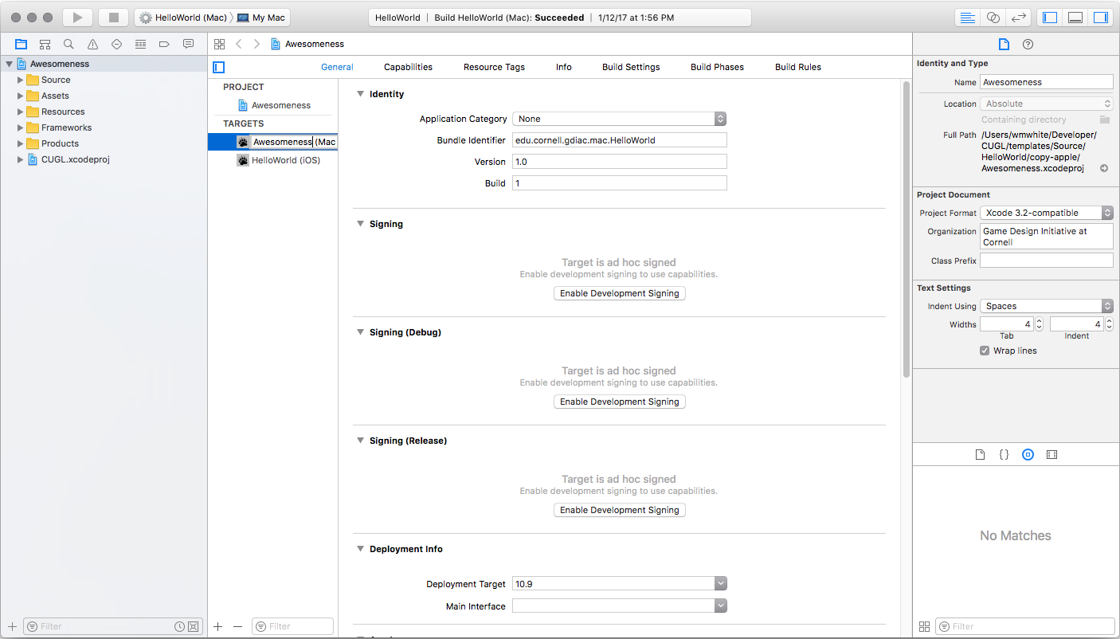Screen dimensions: 1120x639
Task: Hide the Utilities right panel
Action: pyautogui.click(x=1100, y=18)
